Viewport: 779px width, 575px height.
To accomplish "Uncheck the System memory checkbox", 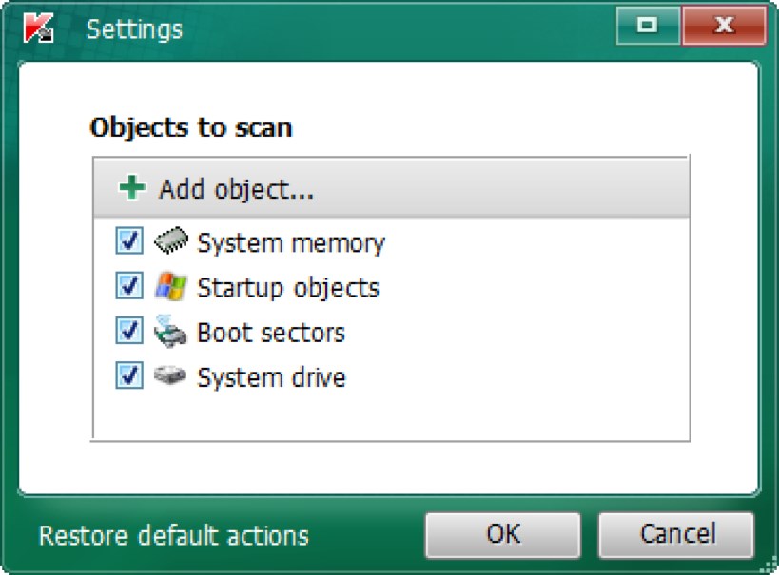I will (129, 240).
